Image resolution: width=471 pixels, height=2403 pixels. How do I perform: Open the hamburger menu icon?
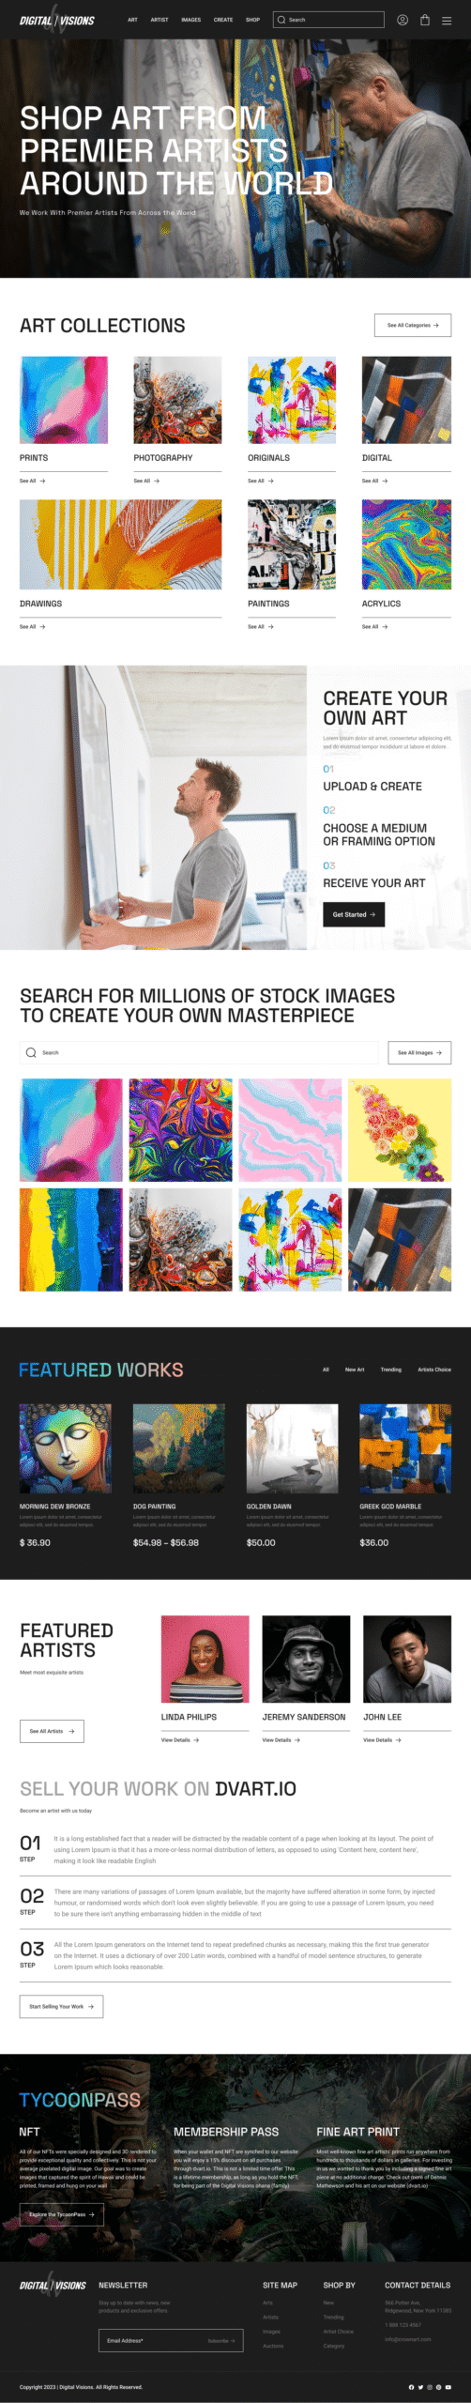click(x=447, y=20)
